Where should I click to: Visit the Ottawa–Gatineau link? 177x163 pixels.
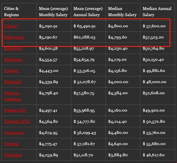(x=12, y=96)
